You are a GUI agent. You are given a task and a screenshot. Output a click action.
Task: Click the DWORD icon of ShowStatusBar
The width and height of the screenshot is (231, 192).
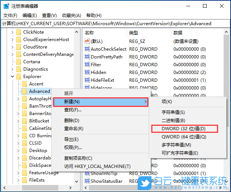coord(87,181)
